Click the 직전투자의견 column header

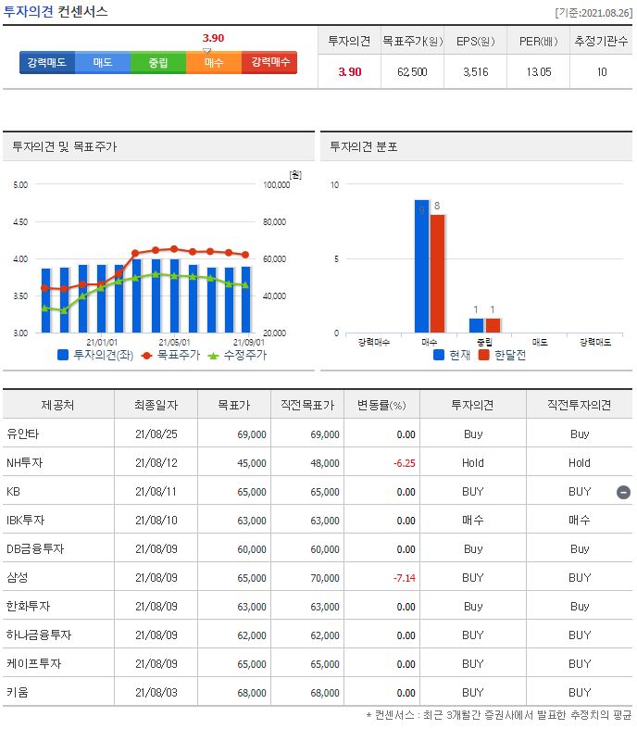coord(579,405)
